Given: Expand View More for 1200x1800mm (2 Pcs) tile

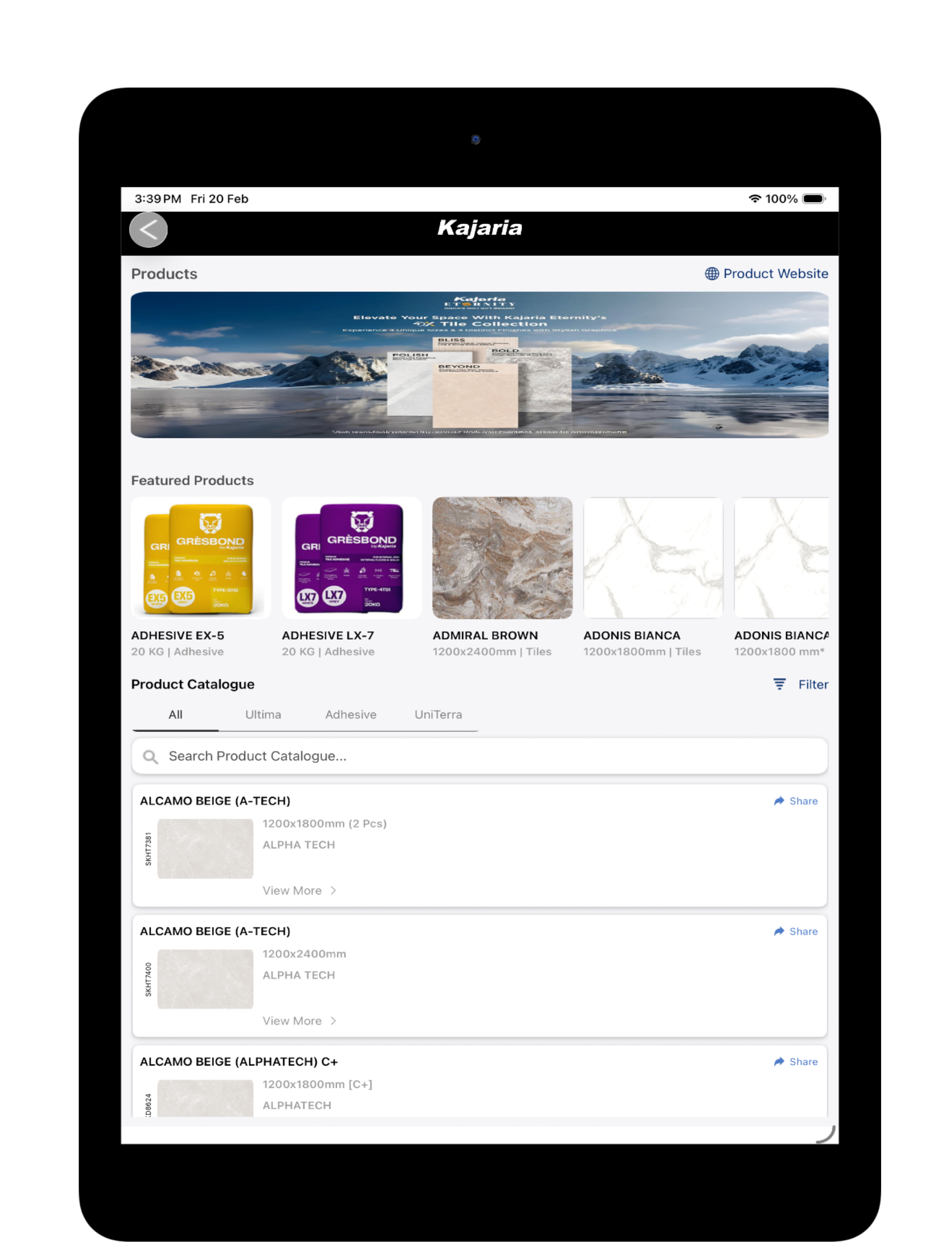Looking at the screenshot, I should 299,890.
